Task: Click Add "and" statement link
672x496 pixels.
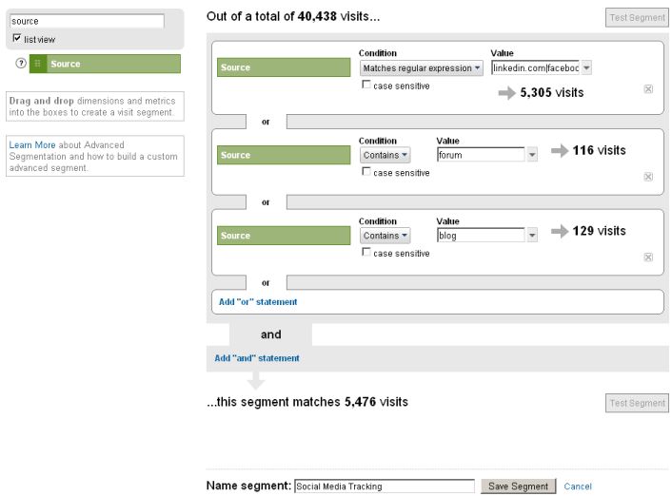Action: 257,358
